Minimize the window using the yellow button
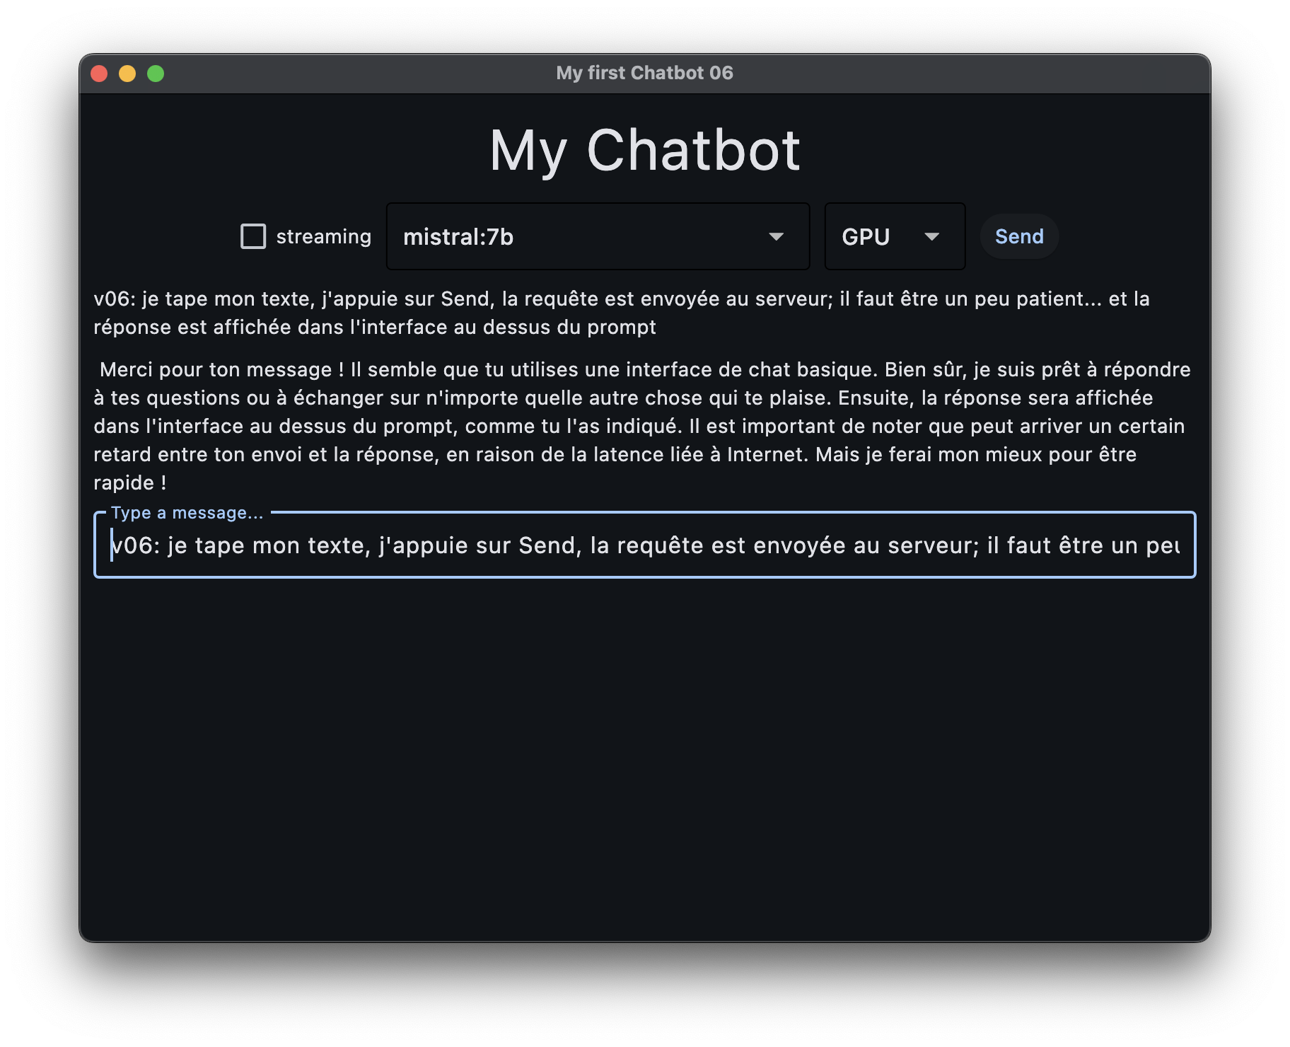1290x1047 pixels. click(127, 74)
